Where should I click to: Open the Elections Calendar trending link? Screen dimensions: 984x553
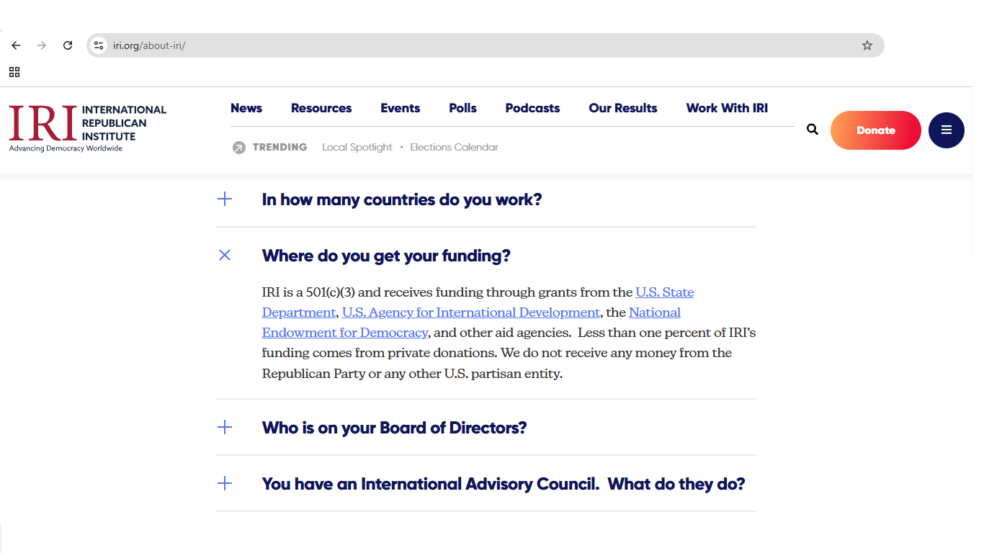[x=454, y=147]
